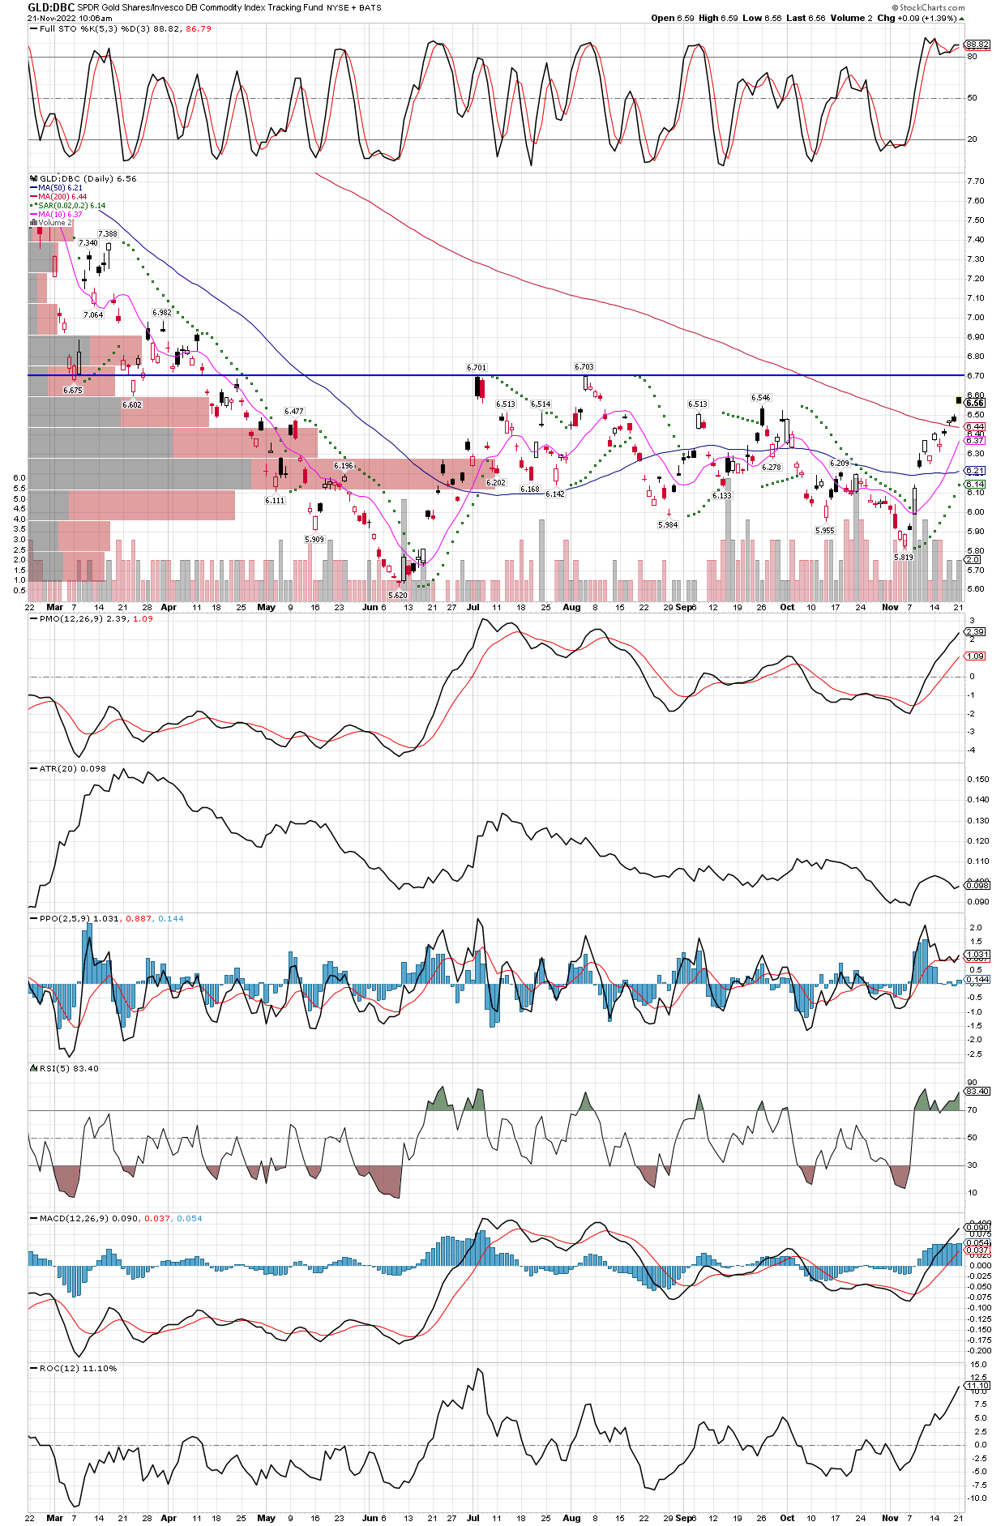
Task: Click the 5.819 November low price label
Action: pos(904,557)
